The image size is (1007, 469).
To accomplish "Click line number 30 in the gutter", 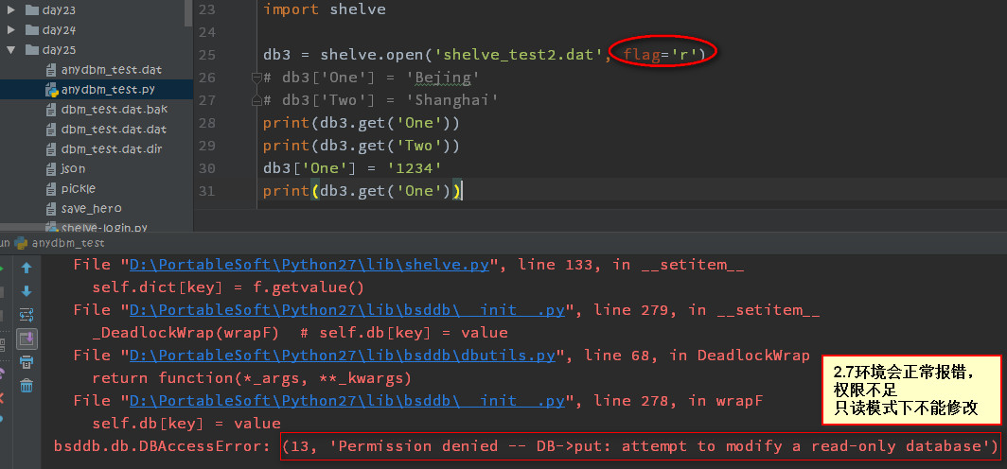I will pyautogui.click(x=206, y=168).
